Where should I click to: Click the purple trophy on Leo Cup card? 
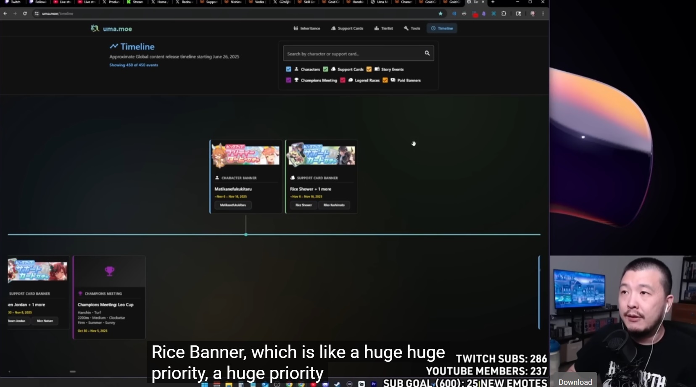(109, 271)
